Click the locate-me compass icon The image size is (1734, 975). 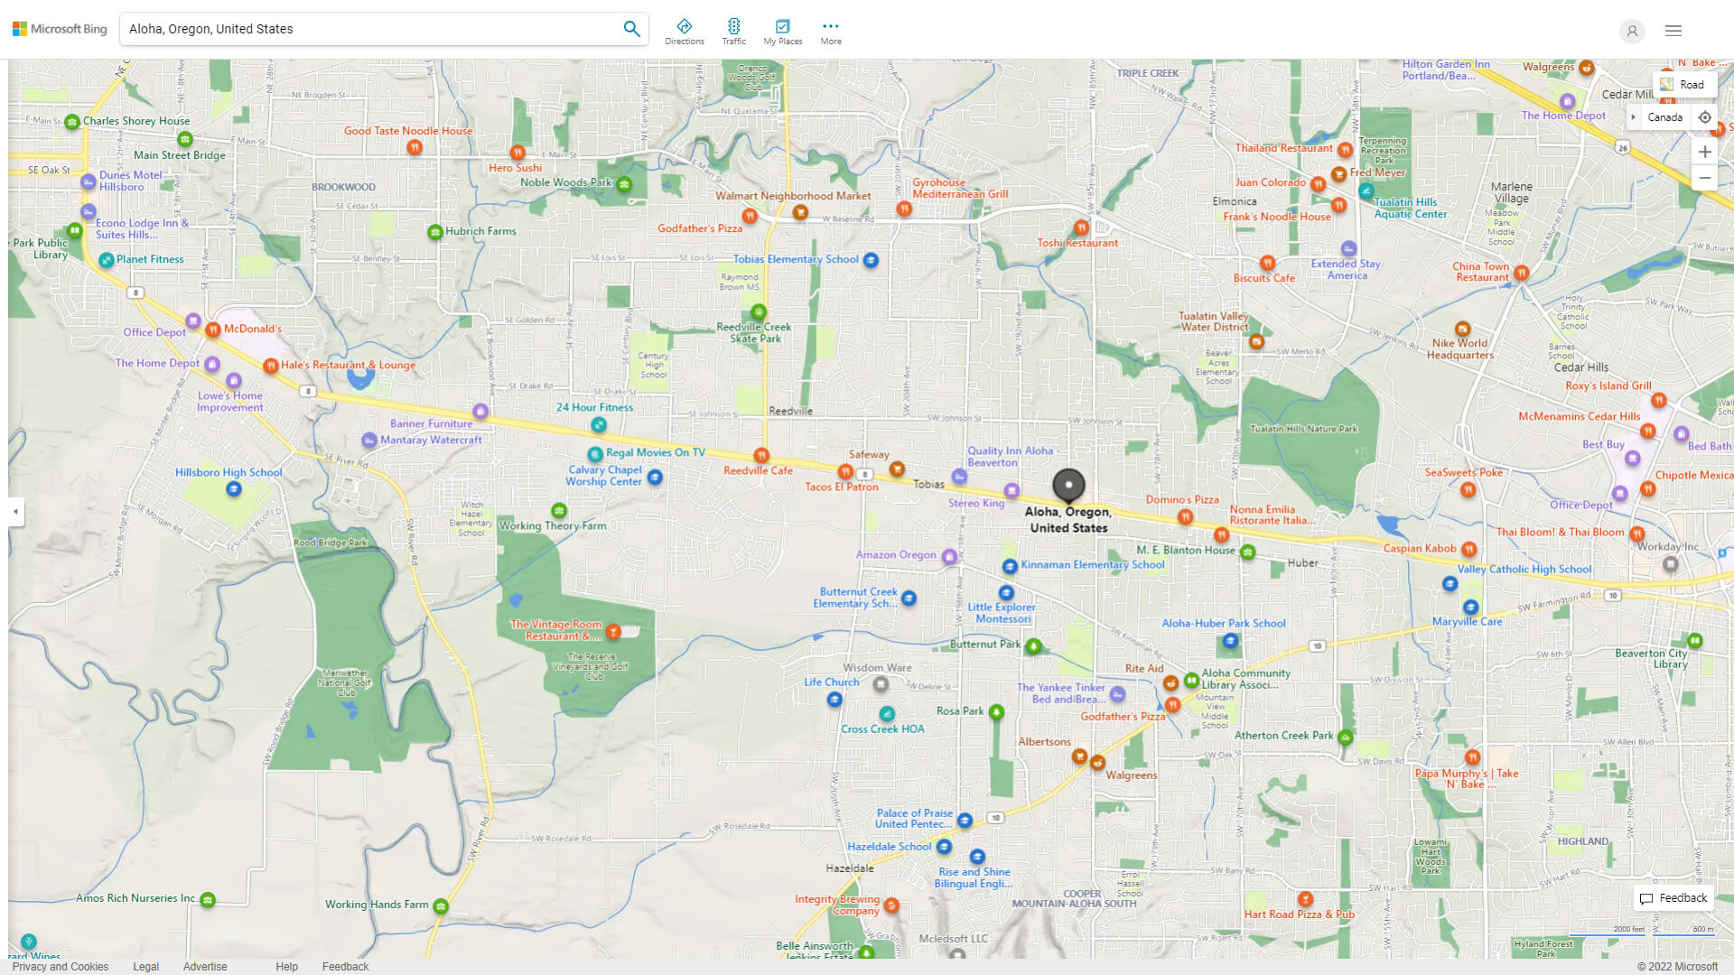click(x=1705, y=117)
